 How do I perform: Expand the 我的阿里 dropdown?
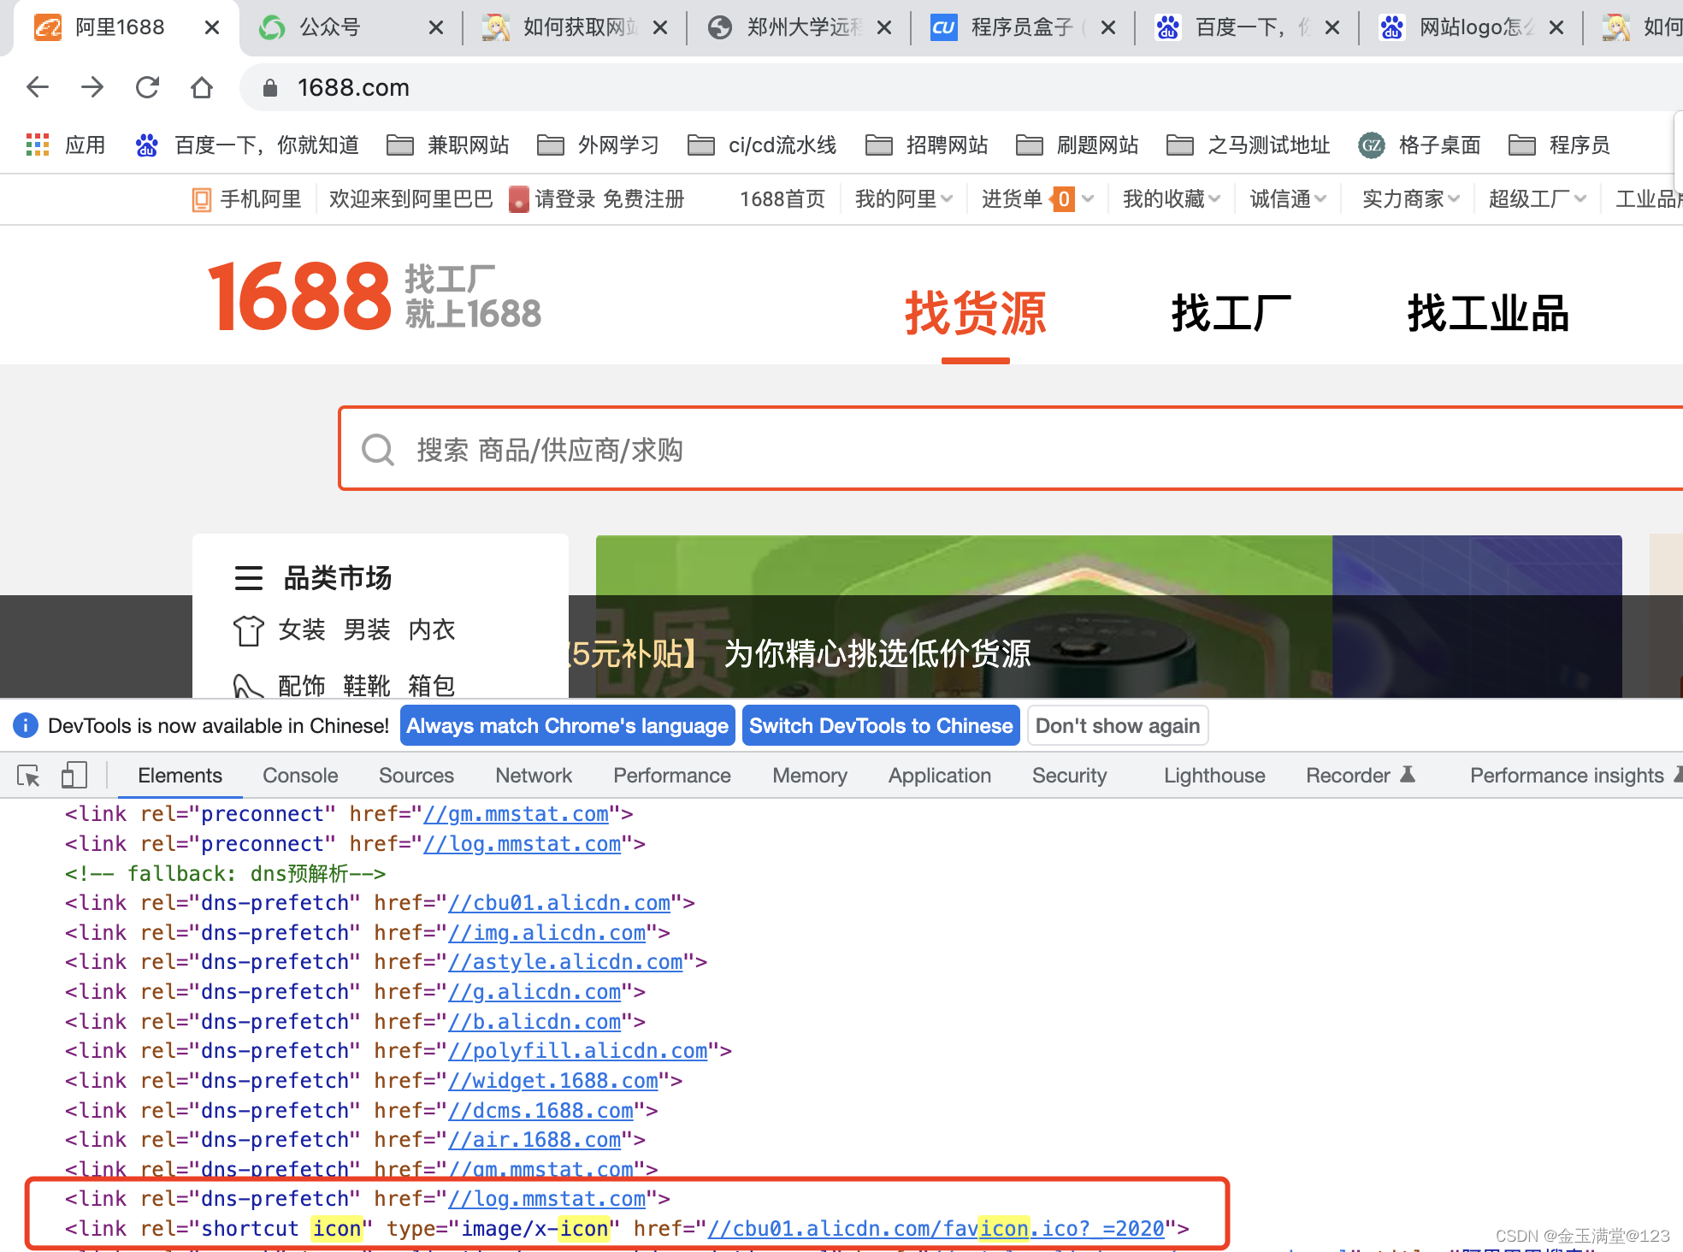click(904, 199)
